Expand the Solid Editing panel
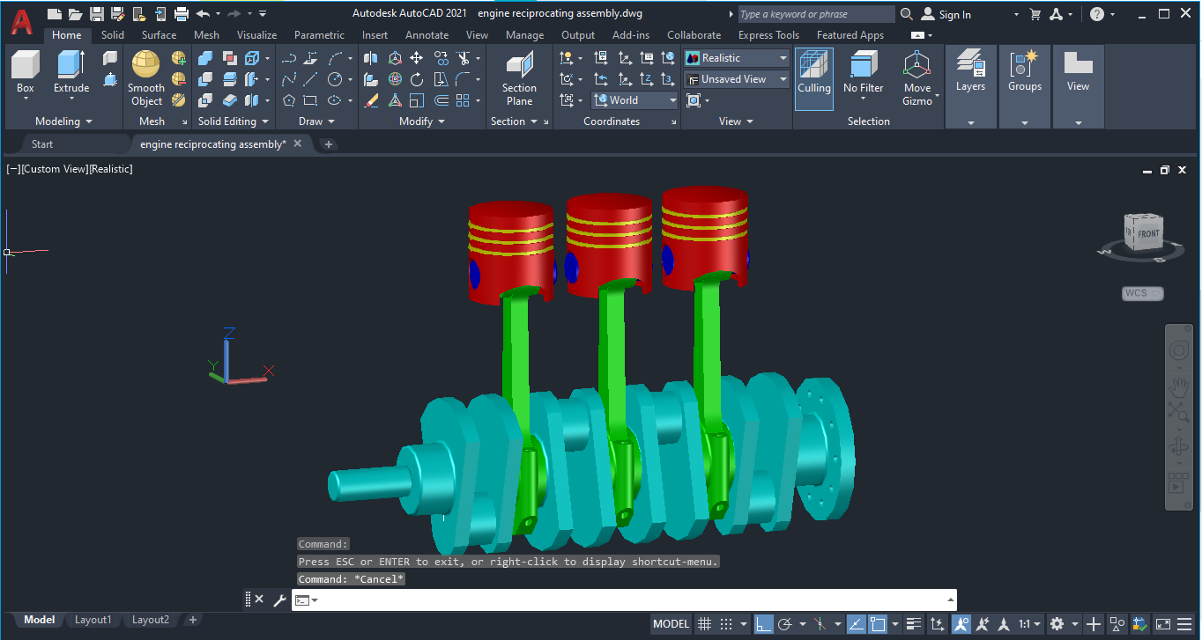The image size is (1202, 640). 234,121
